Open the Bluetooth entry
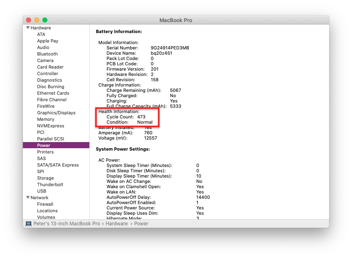352x258 pixels. [47, 54]
